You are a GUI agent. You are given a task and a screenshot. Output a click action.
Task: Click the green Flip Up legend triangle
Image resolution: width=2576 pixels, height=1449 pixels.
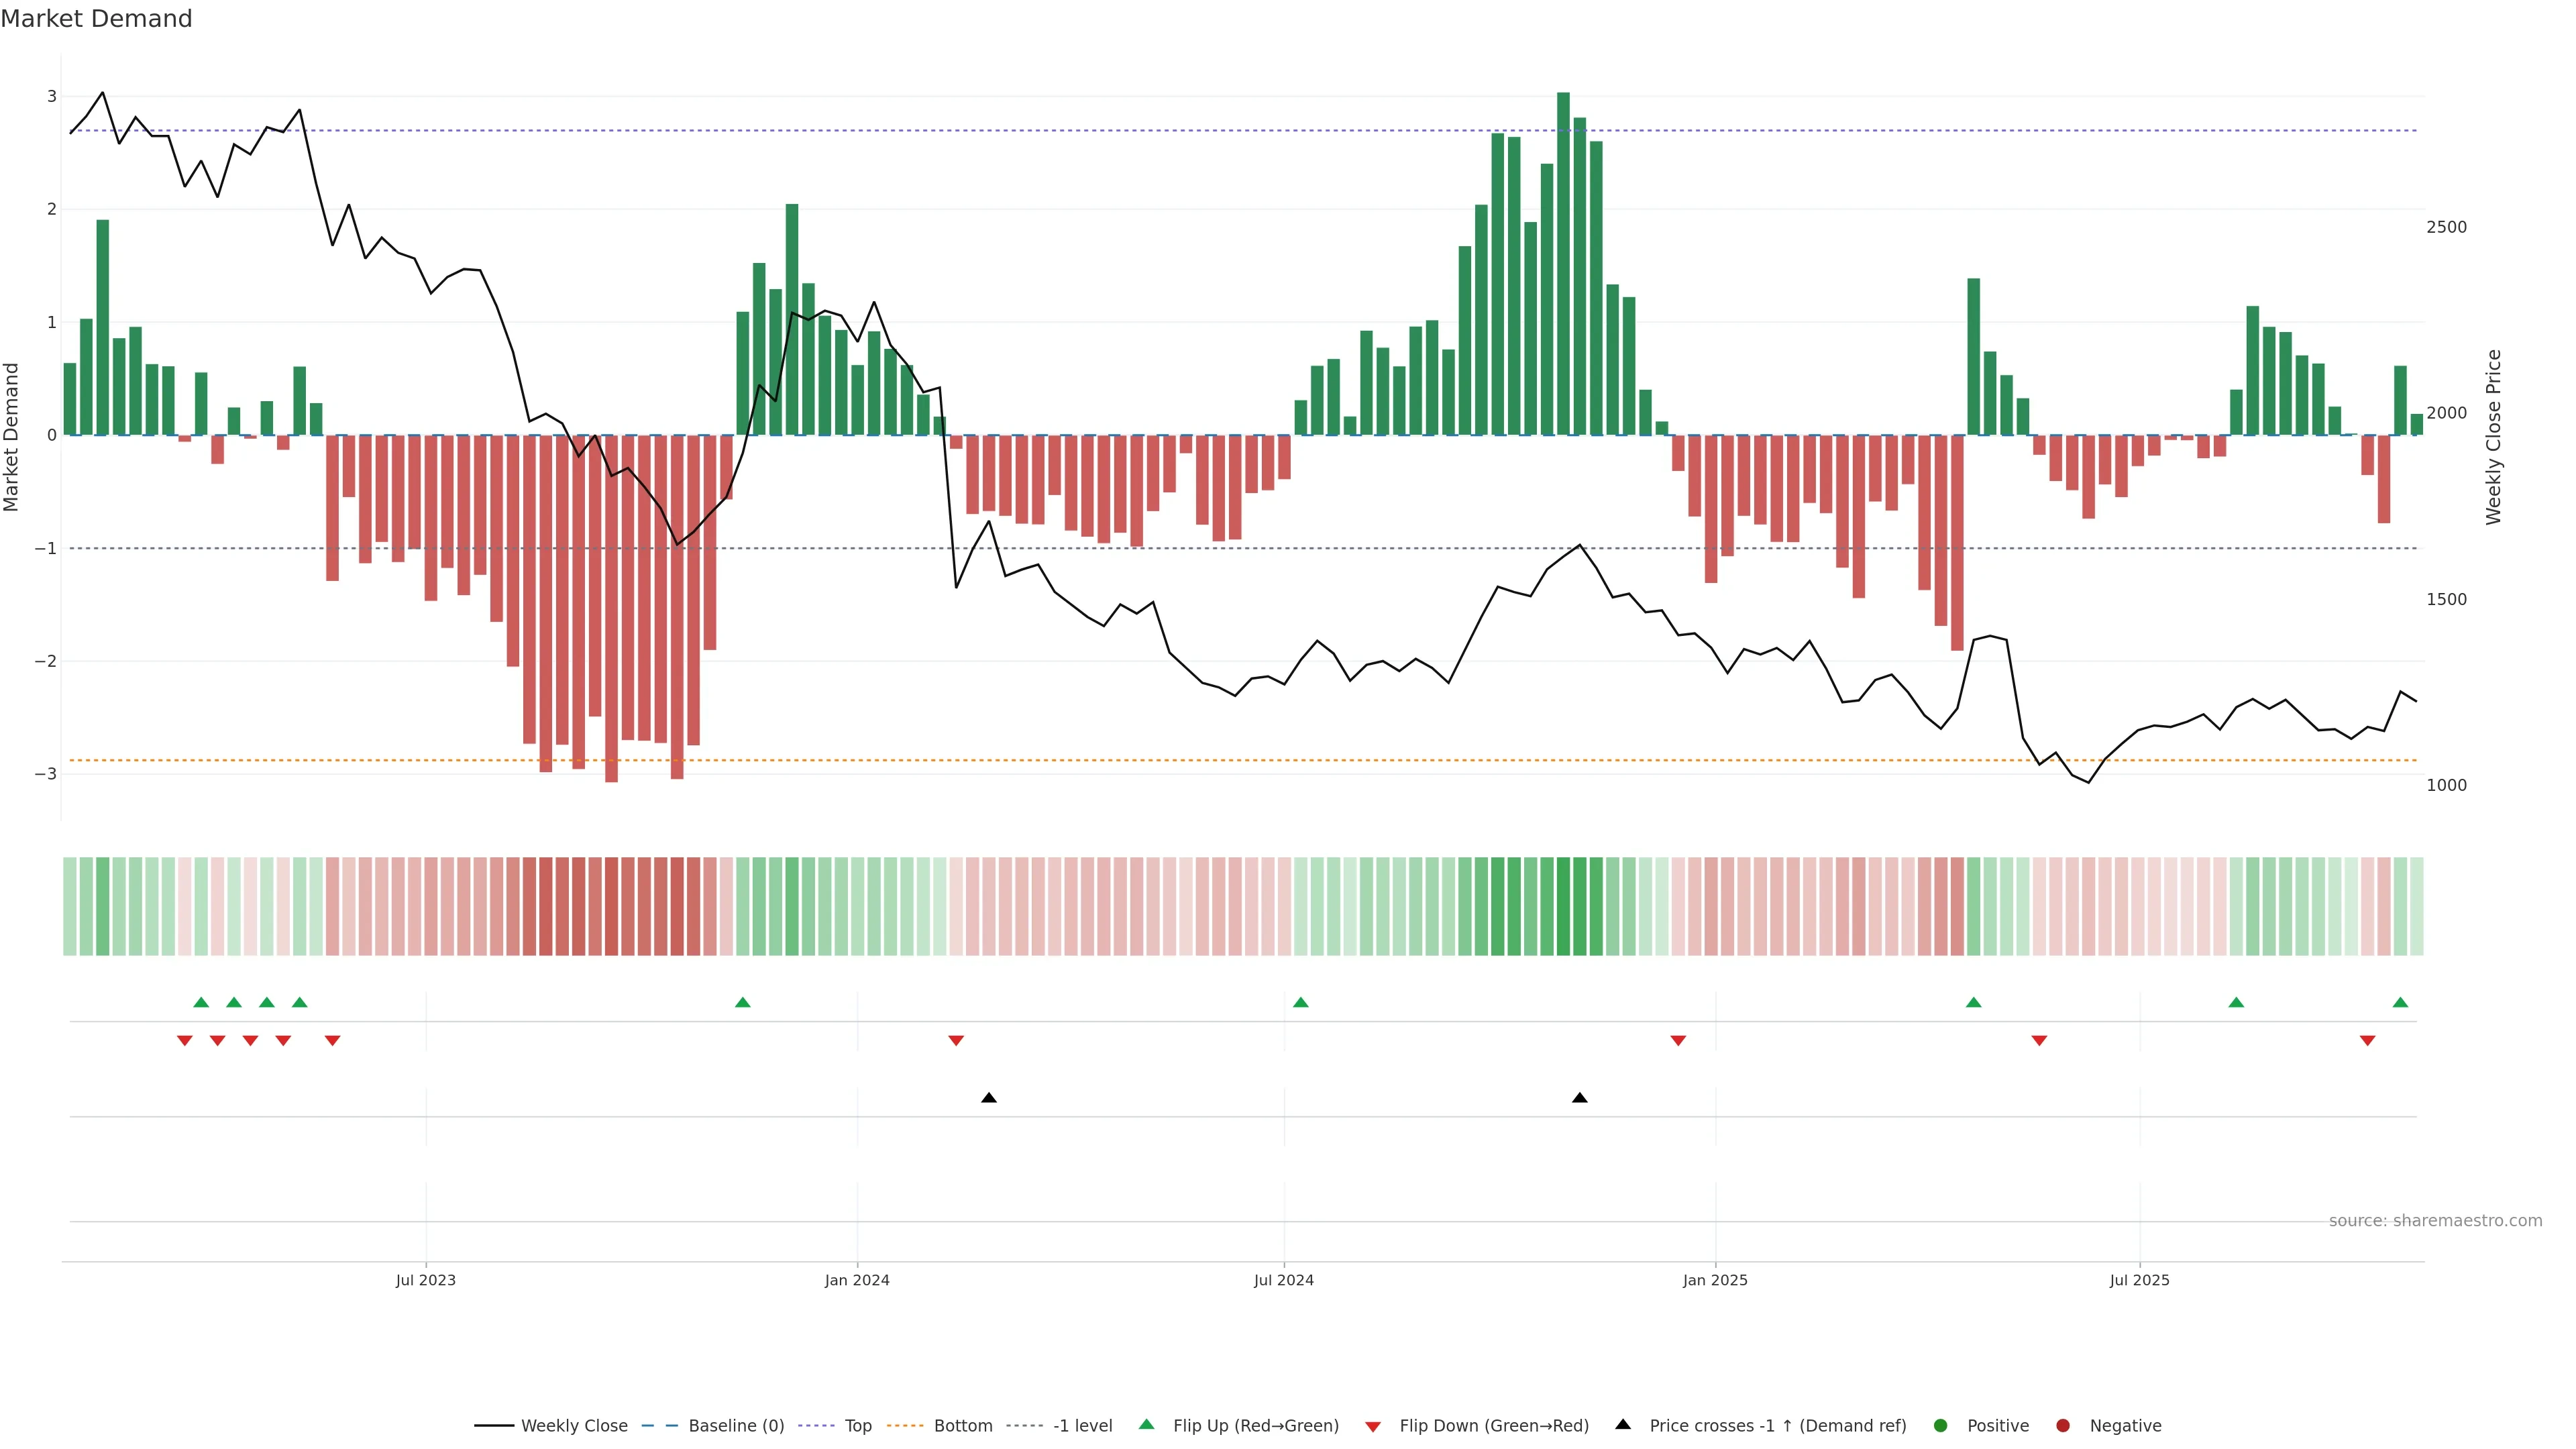point(1146,1424)
